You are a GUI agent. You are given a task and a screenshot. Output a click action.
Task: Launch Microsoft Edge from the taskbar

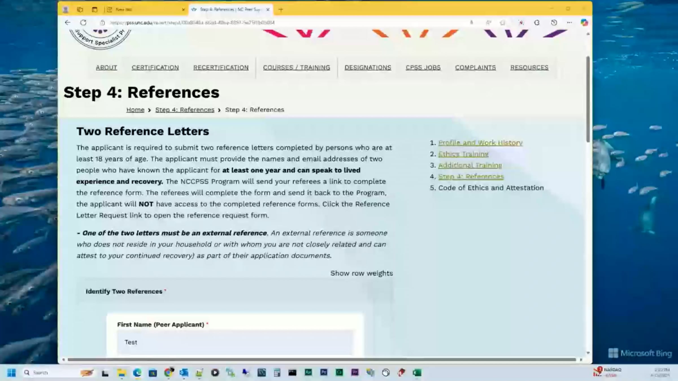tap(137, 373)
